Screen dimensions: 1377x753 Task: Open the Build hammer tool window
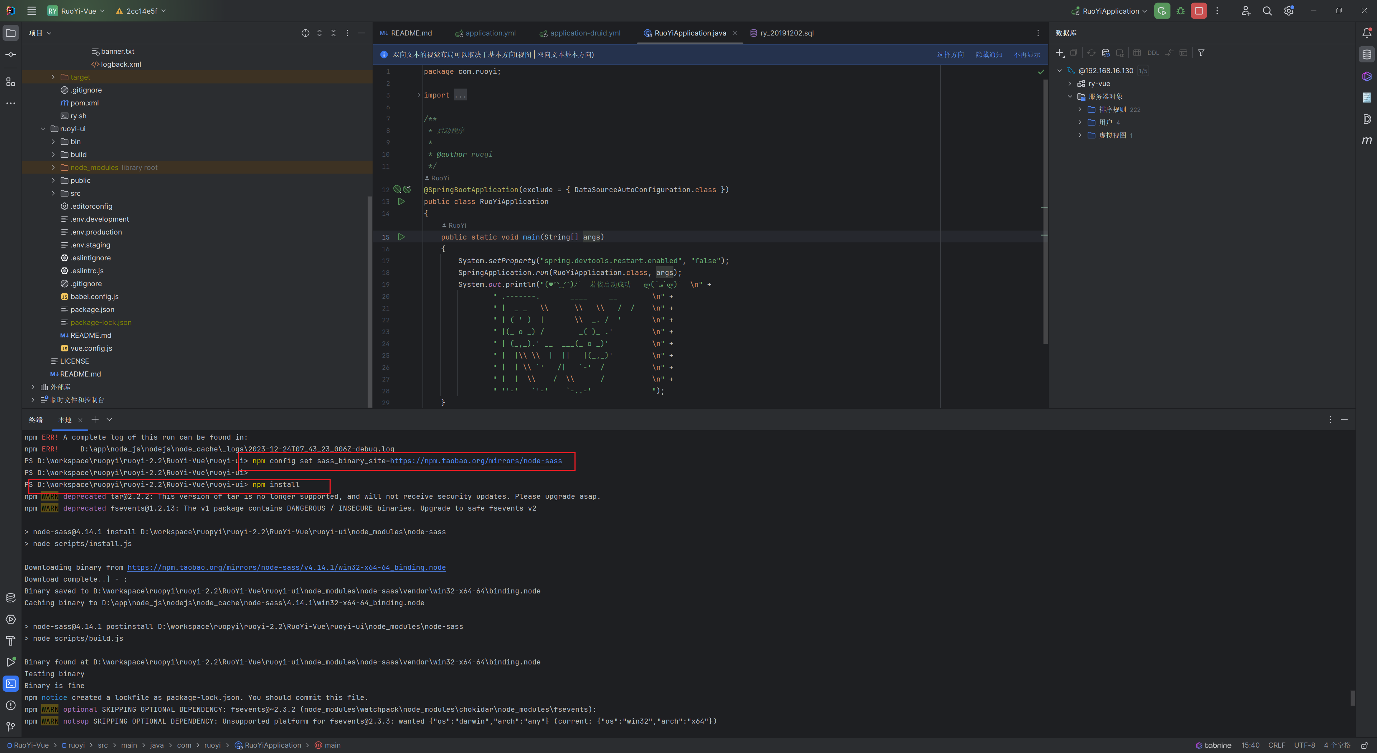tap(11, 640)
